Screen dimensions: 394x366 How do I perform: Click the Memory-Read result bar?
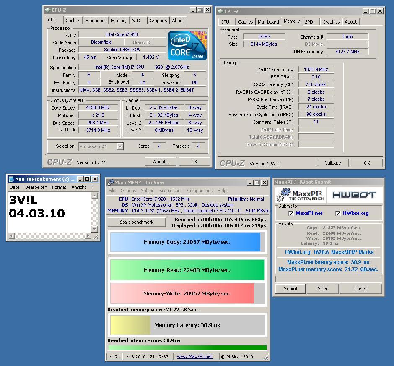(x=187, y=270)
